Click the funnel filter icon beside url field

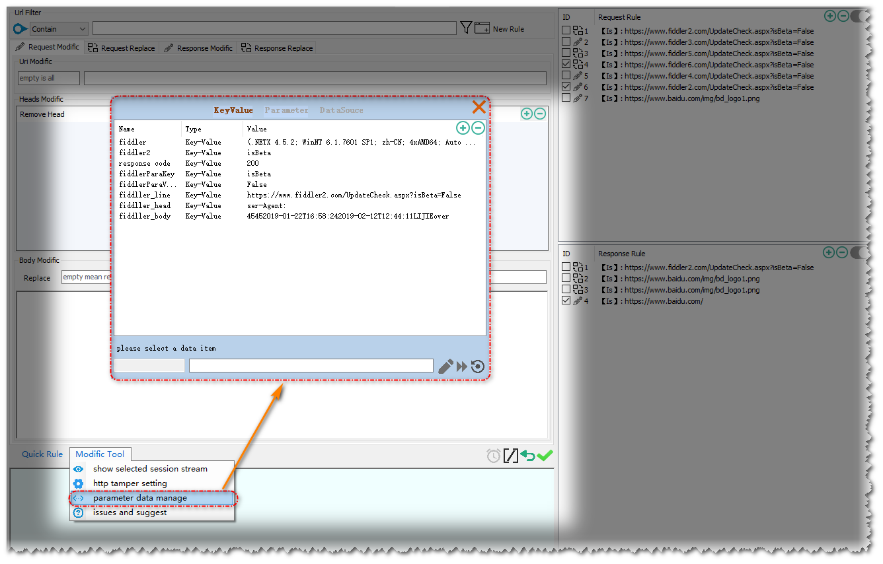466,28
